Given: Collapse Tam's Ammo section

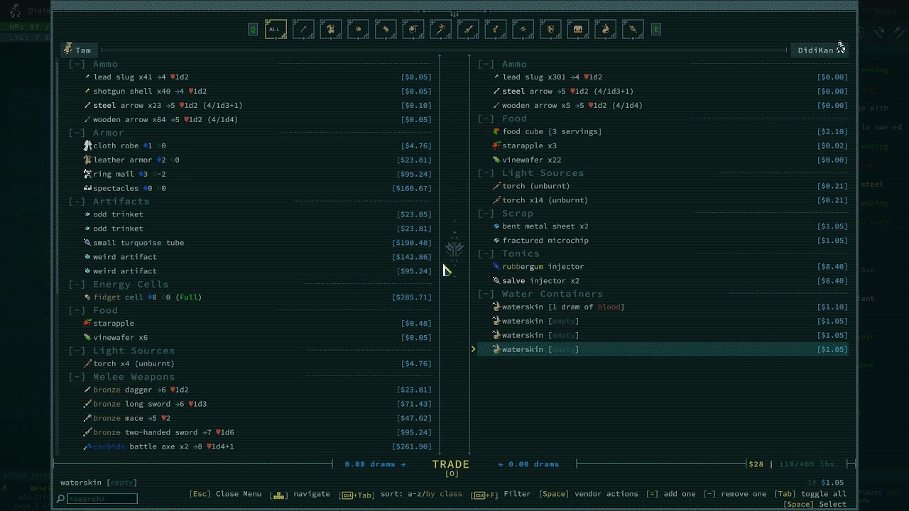Looking at the screenshot, I should coord(77,64).
